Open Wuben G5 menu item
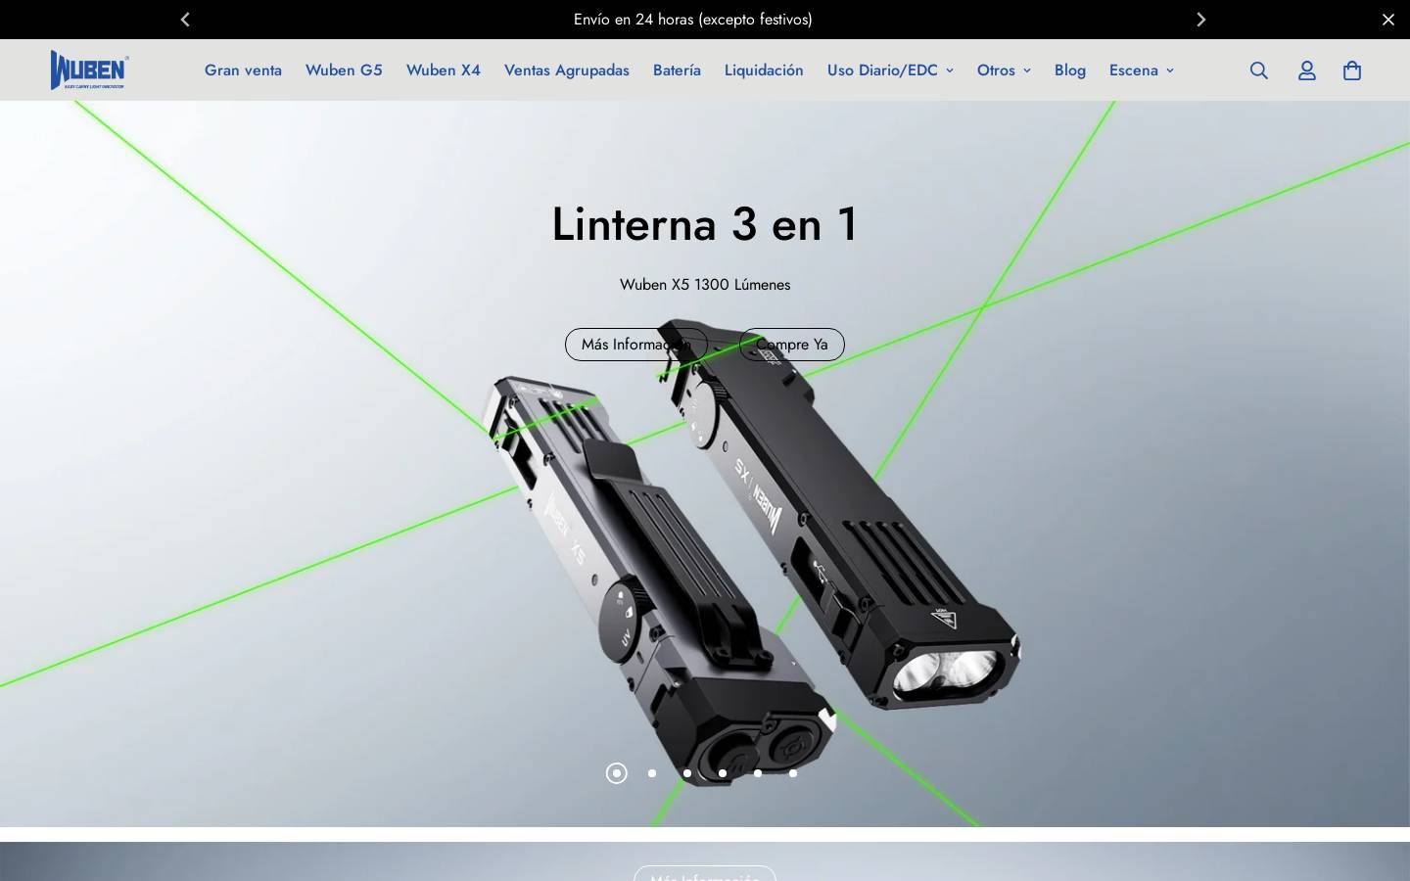1410x881 pixels. pos(344,70)
